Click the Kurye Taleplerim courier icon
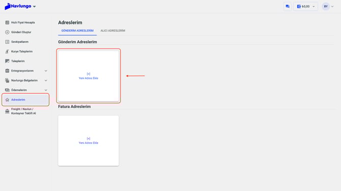The width and height of the screenshot is (341, 191). point(7,51)
